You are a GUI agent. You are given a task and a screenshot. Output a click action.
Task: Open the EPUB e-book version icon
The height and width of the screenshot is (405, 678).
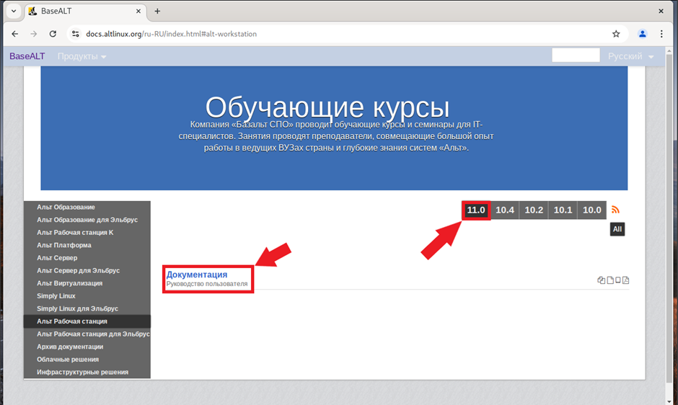(618, 280)
